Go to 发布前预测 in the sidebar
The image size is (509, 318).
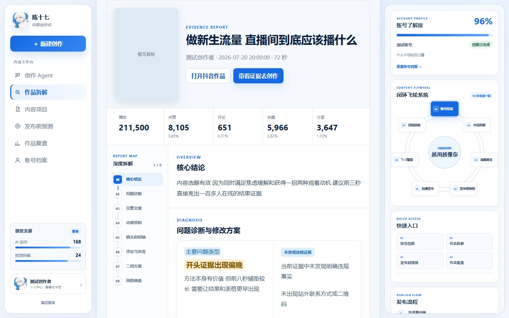pyautogui.click(x=48, y=126)
